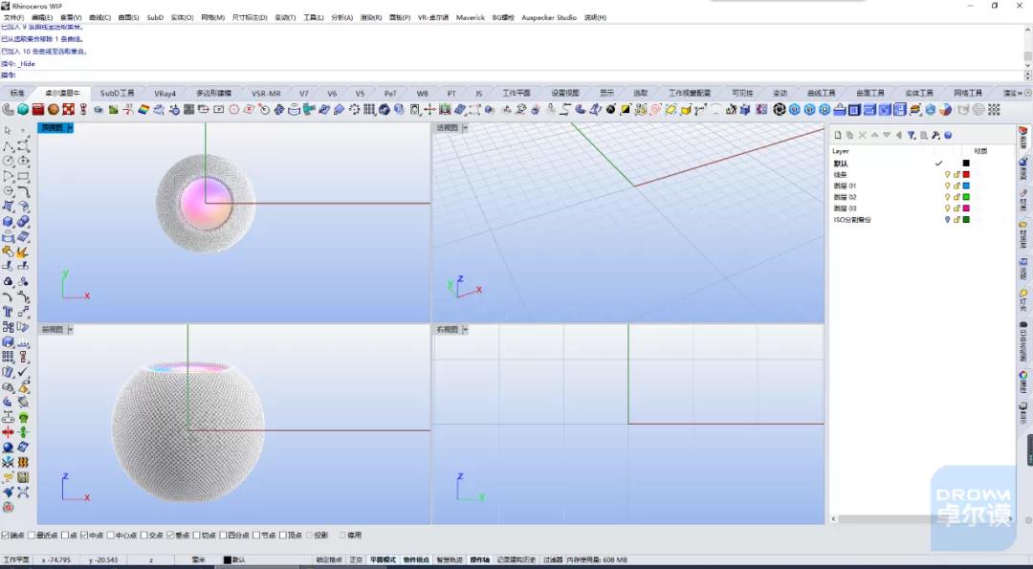1033x569 pixels.
Task: Click the orange sphere icon in top toolbar
Action: (x=54, y=109)
